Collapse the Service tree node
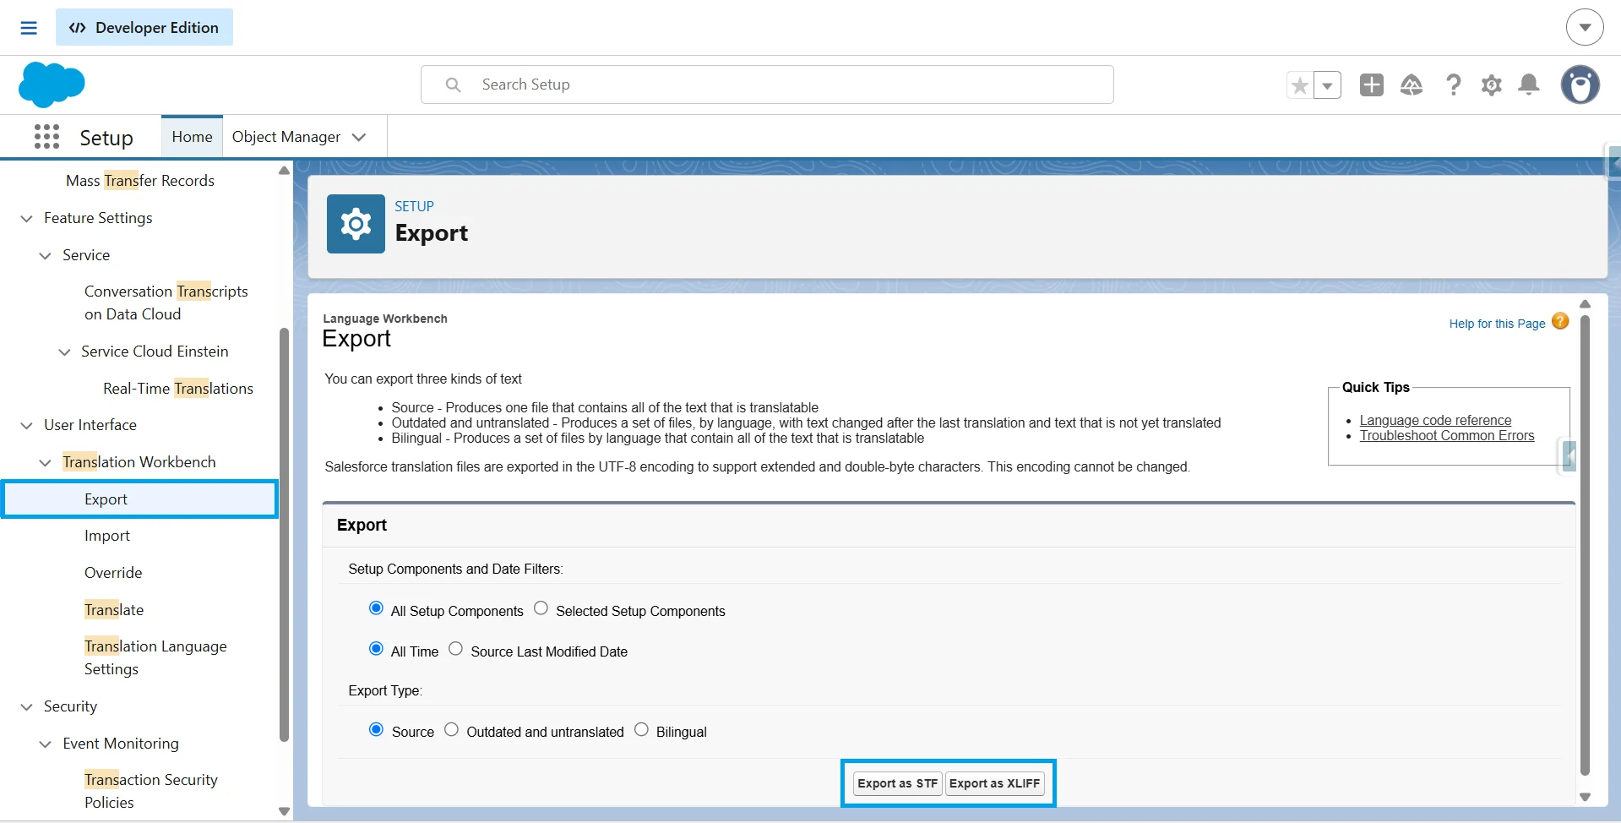This screenshot has height=823, width=1621. point(46,256)
